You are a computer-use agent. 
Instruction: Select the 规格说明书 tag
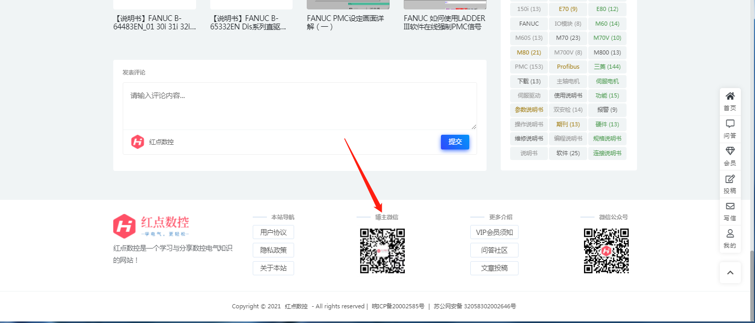(607, 138)
